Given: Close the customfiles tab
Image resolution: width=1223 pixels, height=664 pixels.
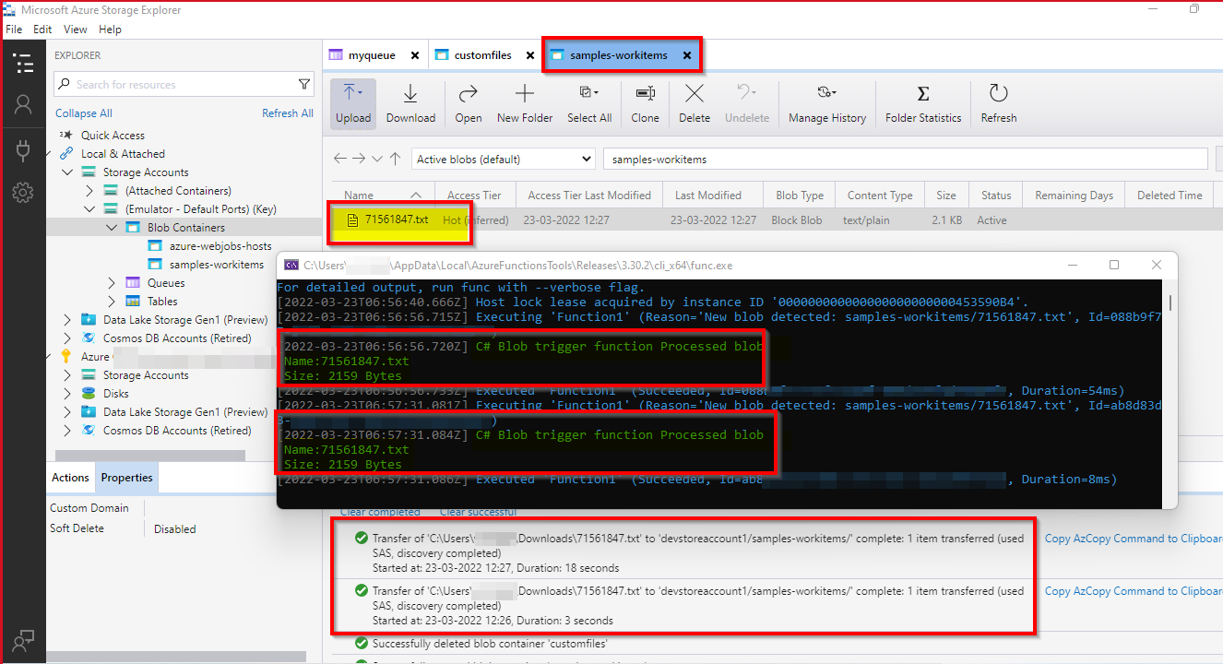Looking at the screenshot, I should tap(530, 55).
